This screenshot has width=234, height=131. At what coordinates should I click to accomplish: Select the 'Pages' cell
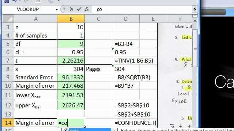point(98,69)
